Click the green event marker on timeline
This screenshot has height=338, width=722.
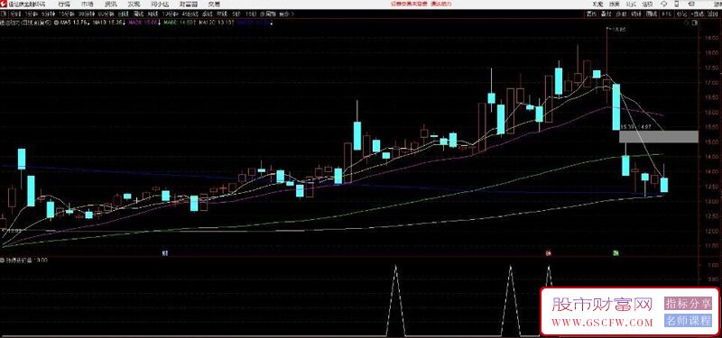[x=616, y=253]
